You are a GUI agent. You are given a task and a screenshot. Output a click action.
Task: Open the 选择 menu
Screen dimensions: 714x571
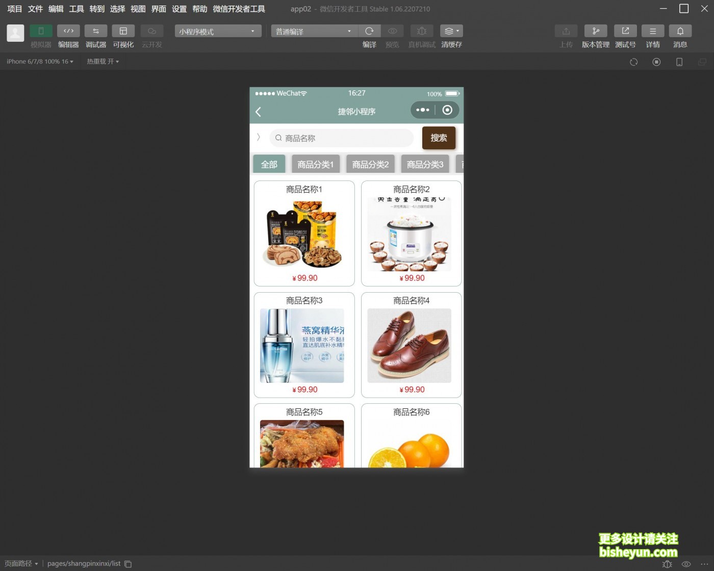[117, 9]
